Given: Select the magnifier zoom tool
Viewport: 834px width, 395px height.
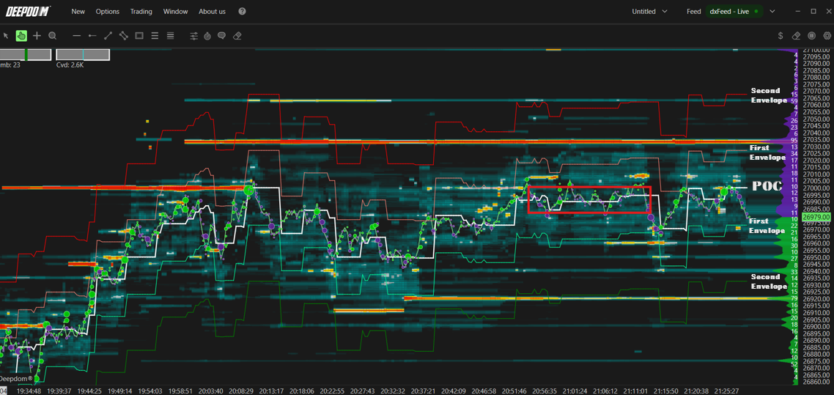Looking at the screenshot, I should pos(53,36).
